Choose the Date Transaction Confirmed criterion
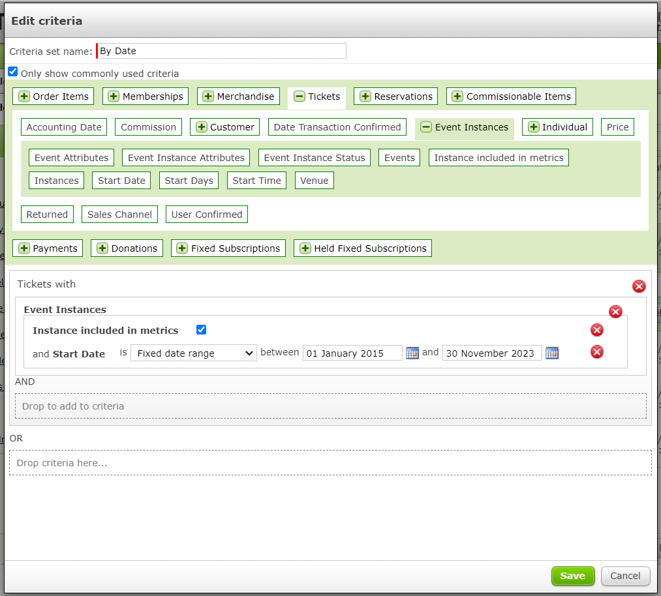The image size is (661, 596). coord(337,127)
